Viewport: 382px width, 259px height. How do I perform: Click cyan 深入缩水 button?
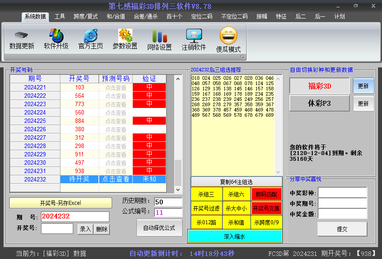click(235, 237)
